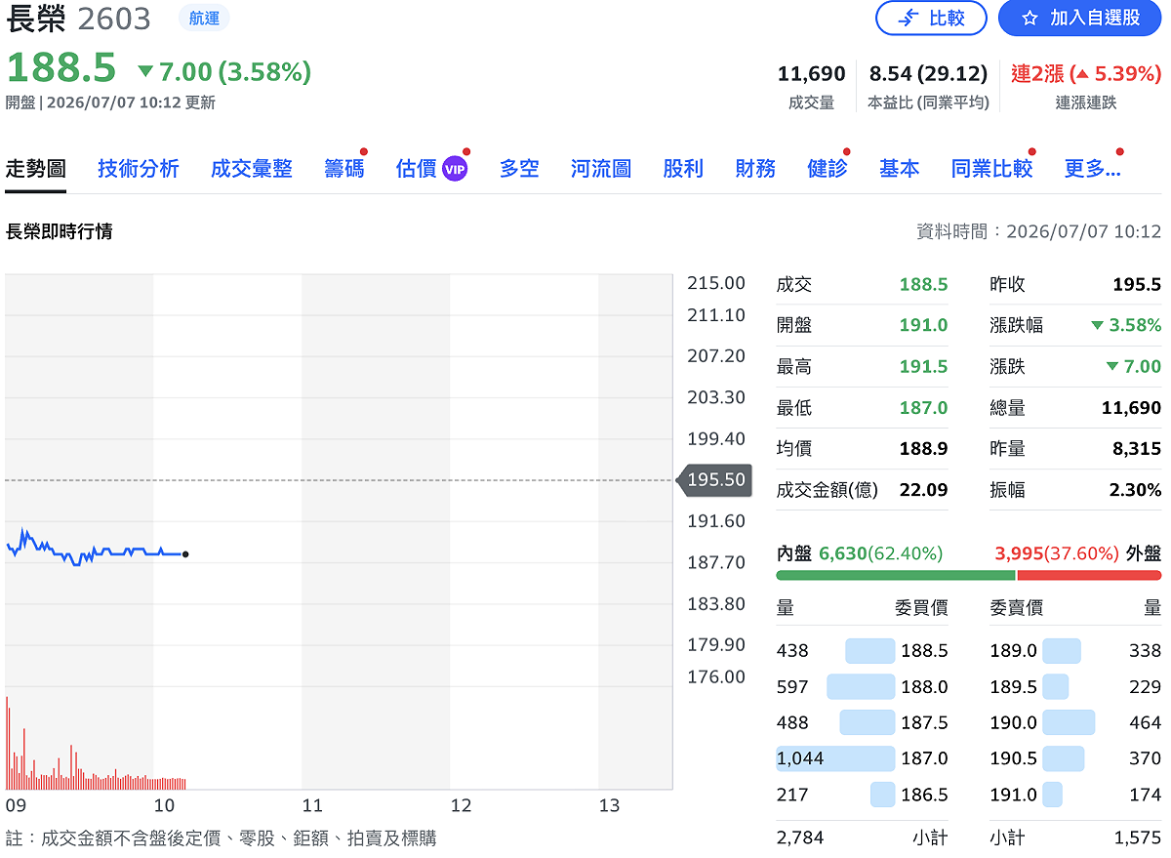
Task: Click bid volume 1,044 at 187.0
Action: click(800, 758)
